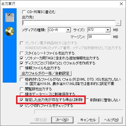The height and width of the screenshot is (126, 126).
Task: Uncheck リンク切れファイルをチェックする checkbox
Action: pyautogui.click(x=22, y=106)
